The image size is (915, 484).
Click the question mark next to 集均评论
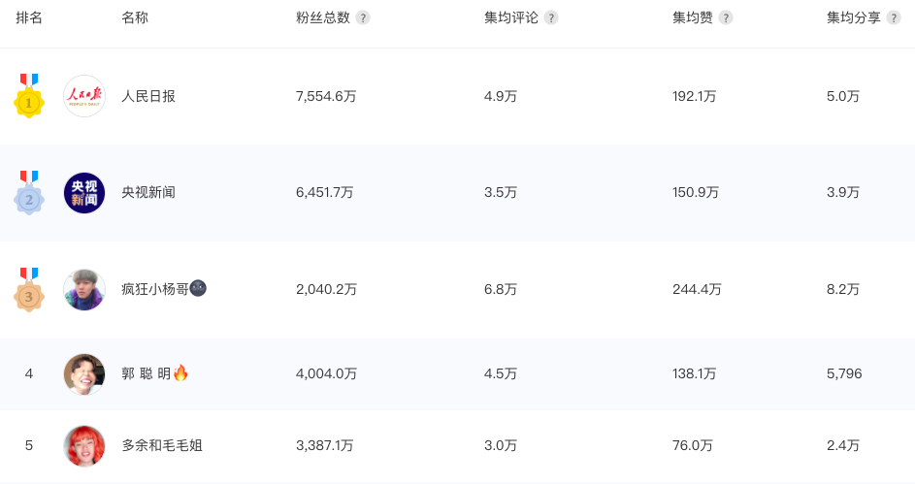click(x=551, y=17)
